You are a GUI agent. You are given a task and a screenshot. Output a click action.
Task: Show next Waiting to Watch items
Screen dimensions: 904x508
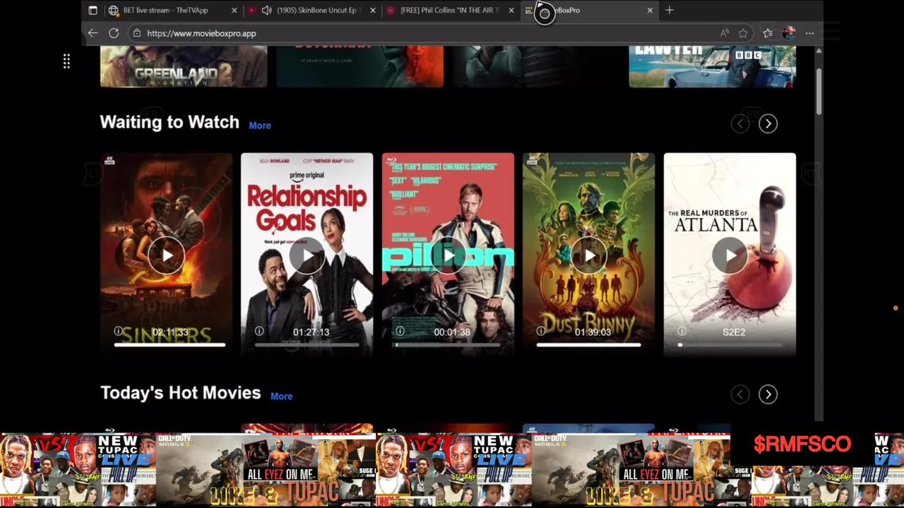click(x=768, y=124)
